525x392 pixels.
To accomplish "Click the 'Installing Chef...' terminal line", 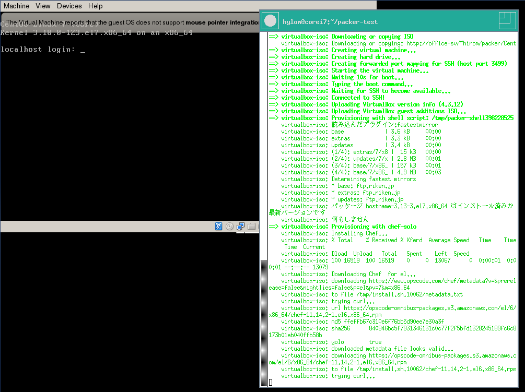I will pyautogui.click(x=334, y=233).
